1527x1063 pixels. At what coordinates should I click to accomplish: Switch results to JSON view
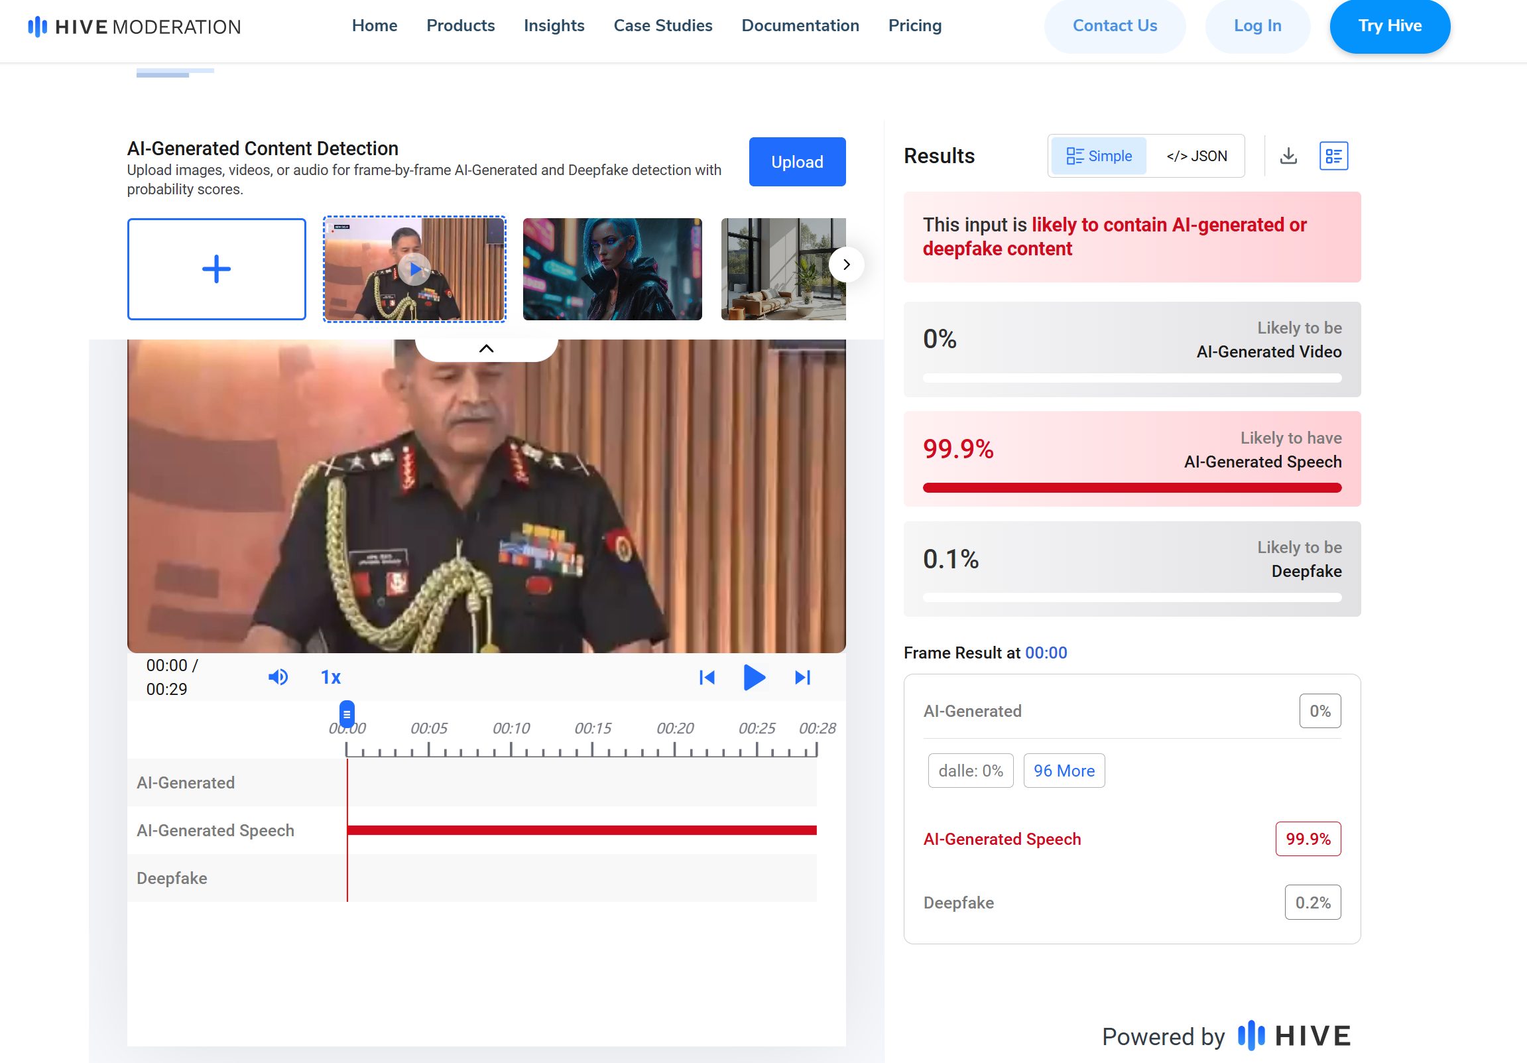[1195, 156]
